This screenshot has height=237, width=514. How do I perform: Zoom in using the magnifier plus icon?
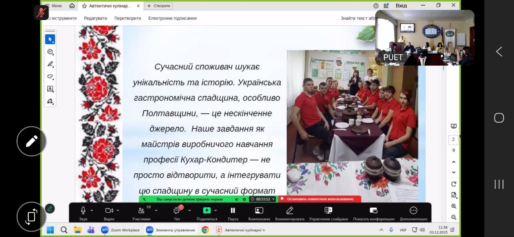(x=454, y=206)
